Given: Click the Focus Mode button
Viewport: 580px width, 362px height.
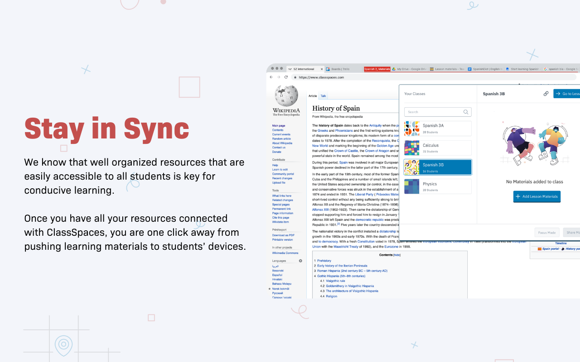Looking at the screenshot, I should [x=547, y=233].
